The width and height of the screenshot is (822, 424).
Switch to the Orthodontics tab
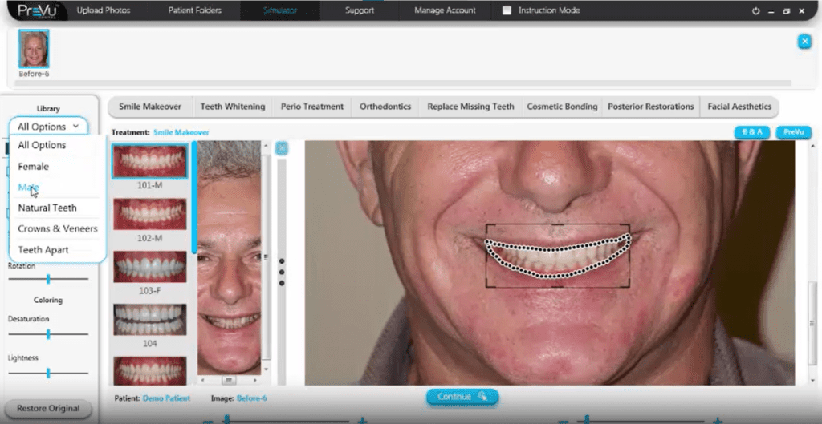[x=385, y=107]
